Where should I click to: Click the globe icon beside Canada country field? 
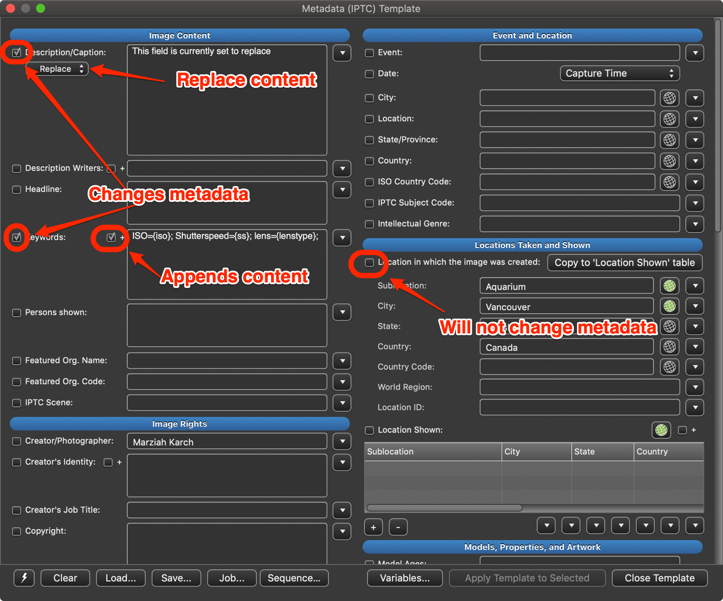pos(670,347)
